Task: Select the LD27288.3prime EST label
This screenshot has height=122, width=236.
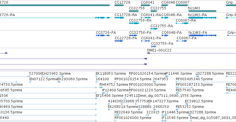Action: point(202,112)
